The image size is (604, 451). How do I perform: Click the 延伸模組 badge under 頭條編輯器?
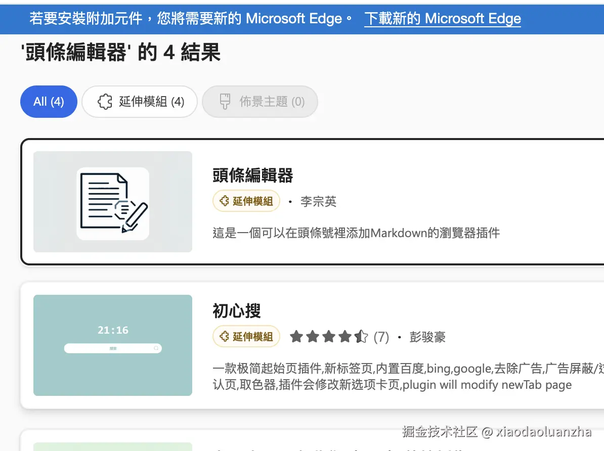pos(246,201)
